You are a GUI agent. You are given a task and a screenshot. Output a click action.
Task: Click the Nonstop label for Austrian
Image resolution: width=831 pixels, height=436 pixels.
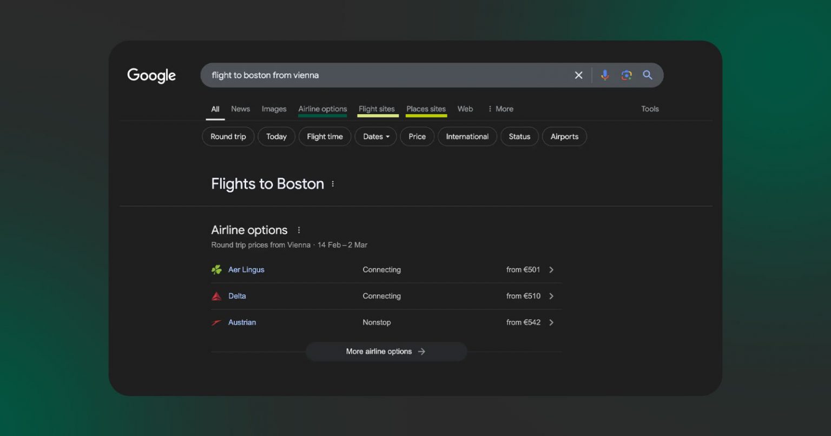click(377, 322)
